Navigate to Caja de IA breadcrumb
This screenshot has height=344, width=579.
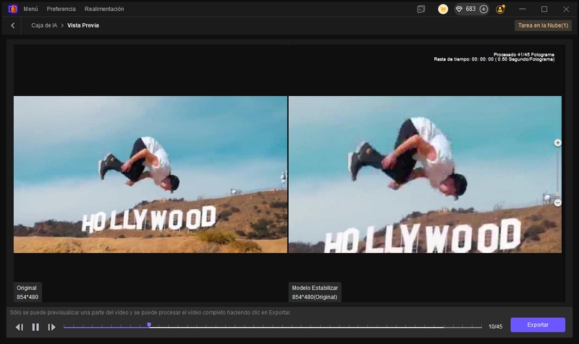tap(44, 25)
